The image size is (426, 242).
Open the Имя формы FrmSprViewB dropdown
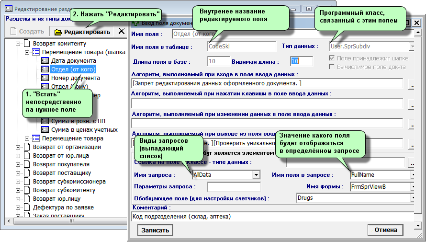[x=413, y=187]
